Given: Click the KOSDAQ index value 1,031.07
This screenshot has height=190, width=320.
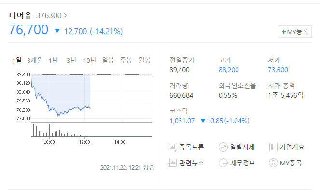Looking at the screenshot, I should click(182, 121).
